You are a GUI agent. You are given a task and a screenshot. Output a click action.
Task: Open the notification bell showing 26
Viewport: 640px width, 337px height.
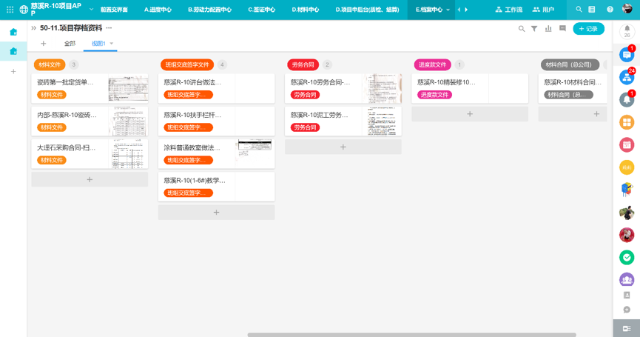627,31
